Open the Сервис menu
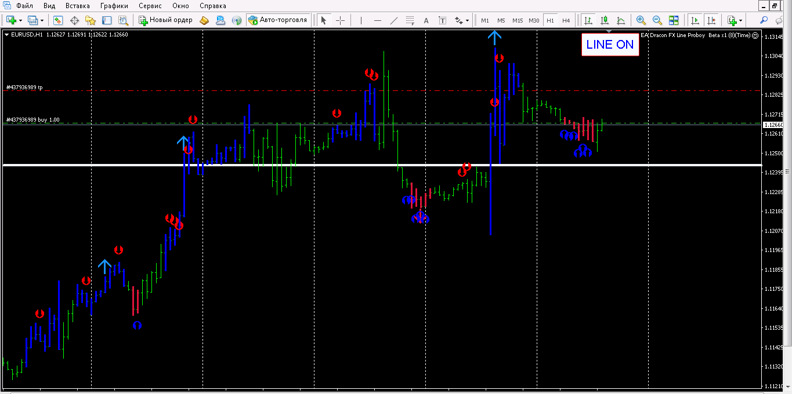The width and height of the screenshot is (792, 394). [x=151, y=6]
